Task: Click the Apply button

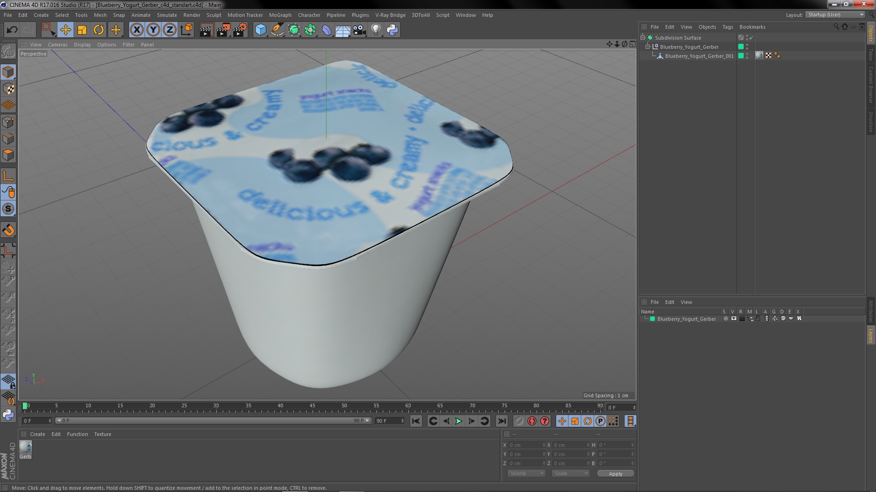Action: click(x=615, y=474)
